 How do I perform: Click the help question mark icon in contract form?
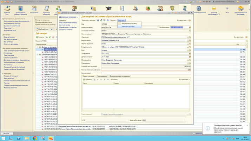pos(190,20)
